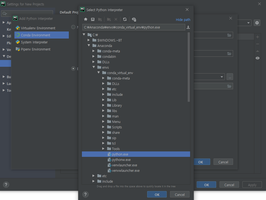Go to home directory in file chooser toolbar
Image resolution: width=266 pixels, height=200 pixels.
coord(86,19)
